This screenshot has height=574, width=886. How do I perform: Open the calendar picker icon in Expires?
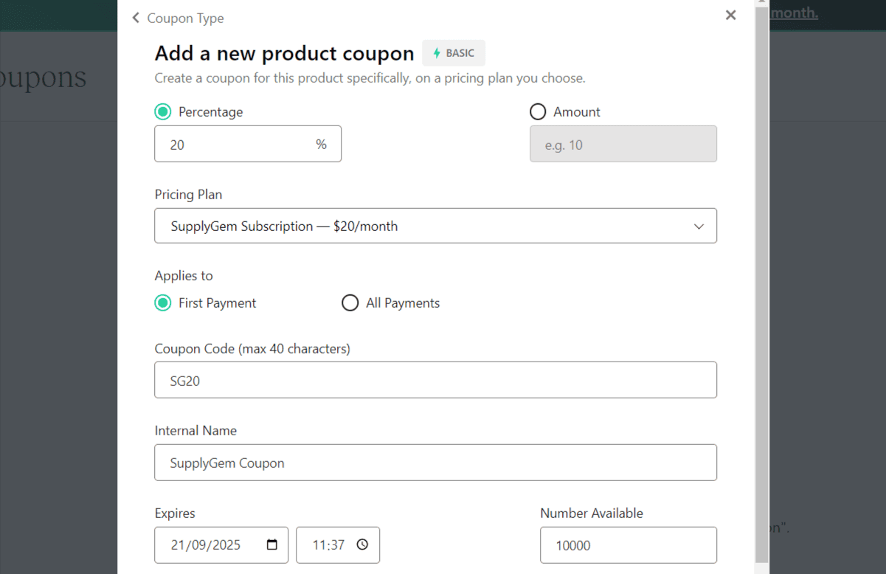click(272, 544)
